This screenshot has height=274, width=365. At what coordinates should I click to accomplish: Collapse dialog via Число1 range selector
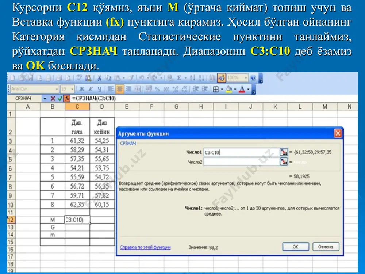[284, 152]
